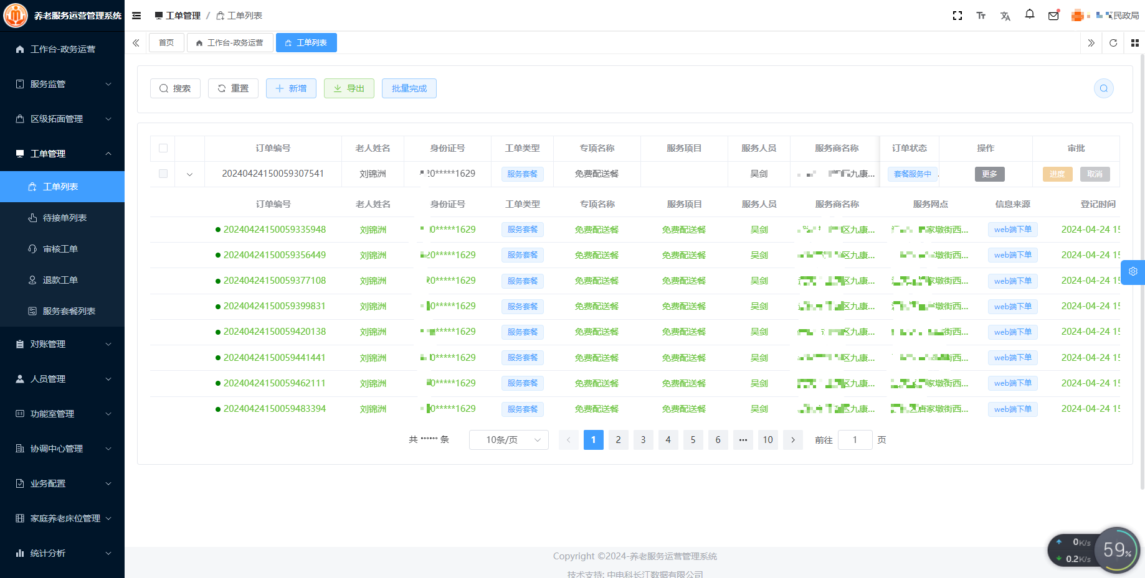The image size is (1145, 578).
Task: Click the vertical page scrollbar
Action: [x=1142, y=271]
